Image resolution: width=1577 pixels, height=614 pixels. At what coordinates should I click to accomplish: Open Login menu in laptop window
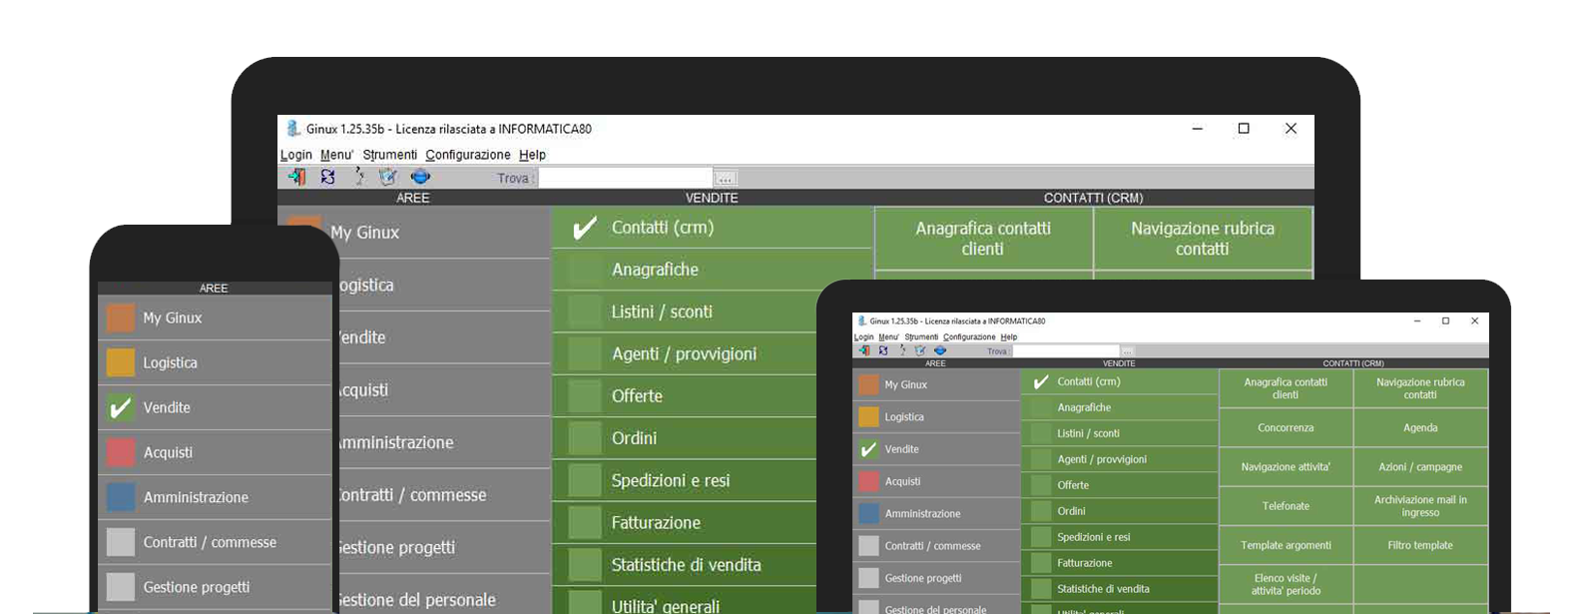[x=296, y=155]
